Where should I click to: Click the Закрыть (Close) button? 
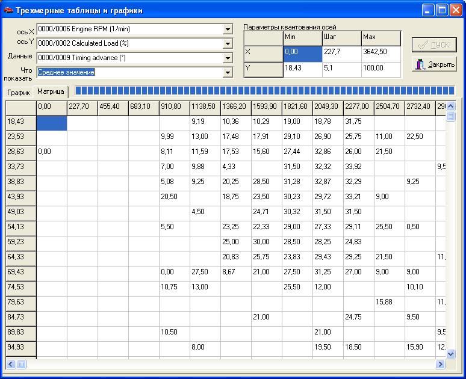coord(434,64)
